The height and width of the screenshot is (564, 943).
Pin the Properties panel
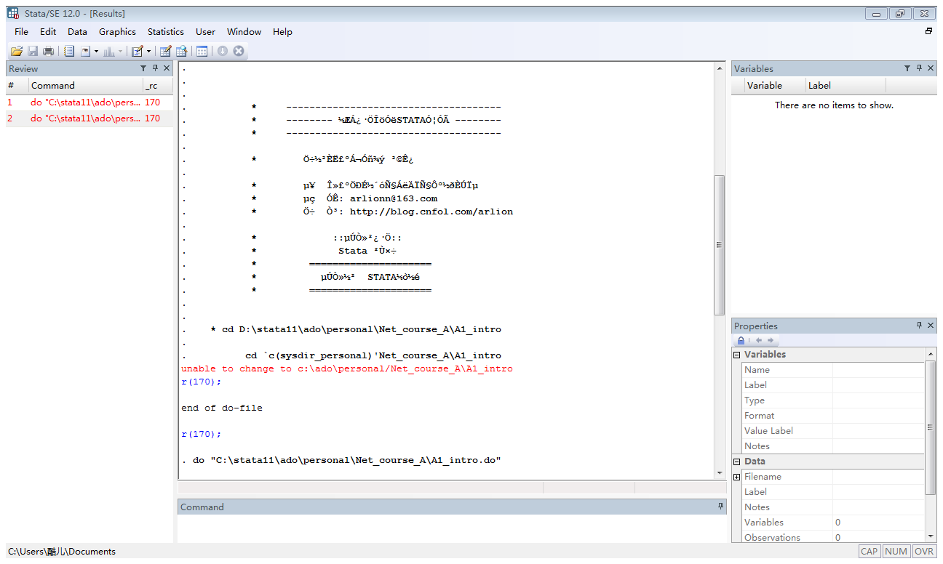coord(919,326)
